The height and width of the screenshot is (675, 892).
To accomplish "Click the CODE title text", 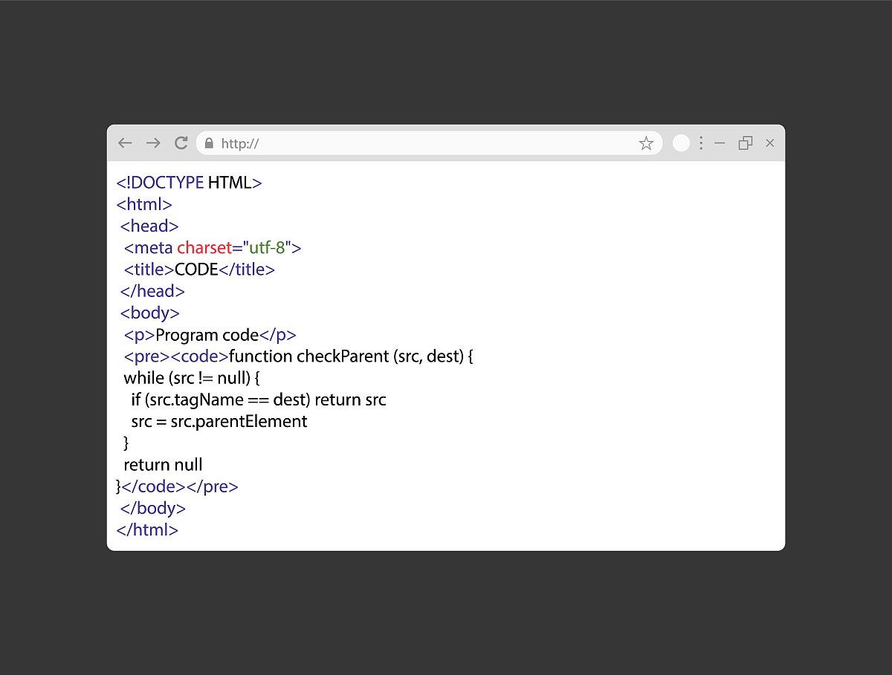I will point(196,270).
